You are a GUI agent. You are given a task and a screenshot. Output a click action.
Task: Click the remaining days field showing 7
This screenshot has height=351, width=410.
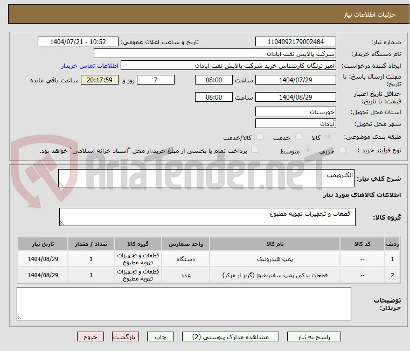[x=156, y=80]
